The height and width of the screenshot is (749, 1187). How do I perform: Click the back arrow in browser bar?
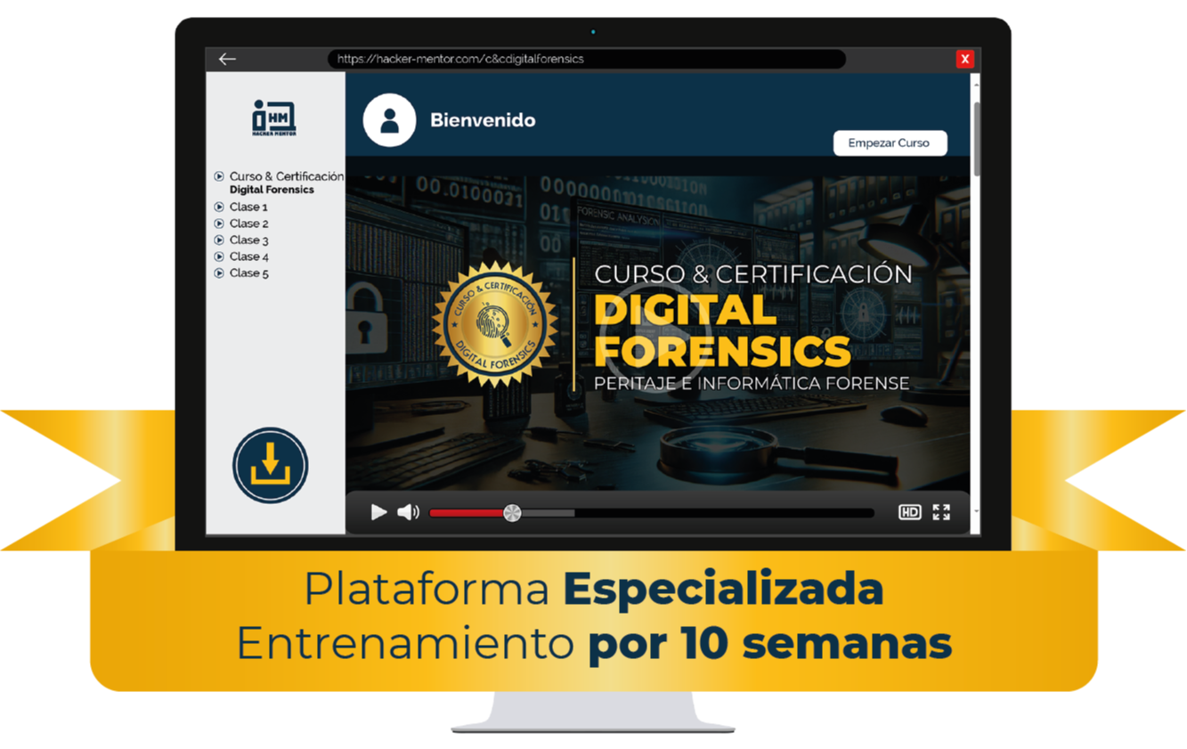[227, 59]
